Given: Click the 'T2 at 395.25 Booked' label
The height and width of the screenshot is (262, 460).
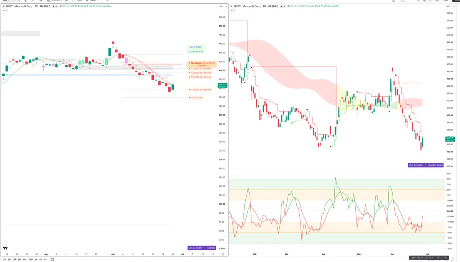Looking at the screenshot, I should [x=200, y=73].
